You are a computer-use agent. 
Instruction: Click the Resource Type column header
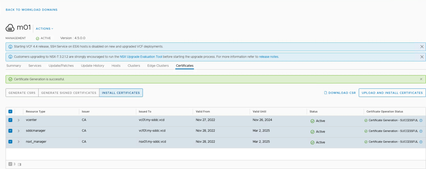[35, 112]
